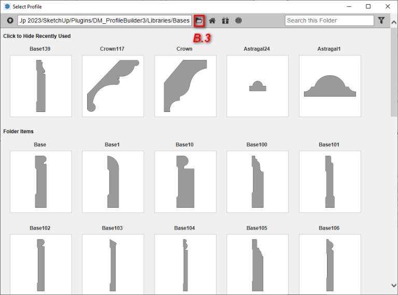Select the Crown117 recent profile
398x295 pixels.
(113, 86)
